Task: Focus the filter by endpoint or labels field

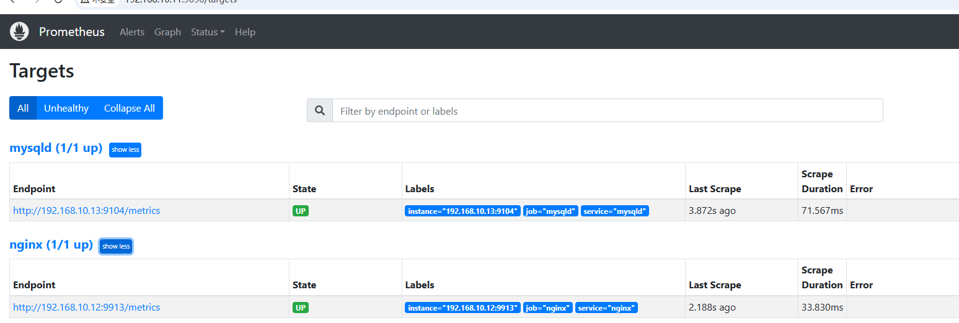Action: (608, 110)
